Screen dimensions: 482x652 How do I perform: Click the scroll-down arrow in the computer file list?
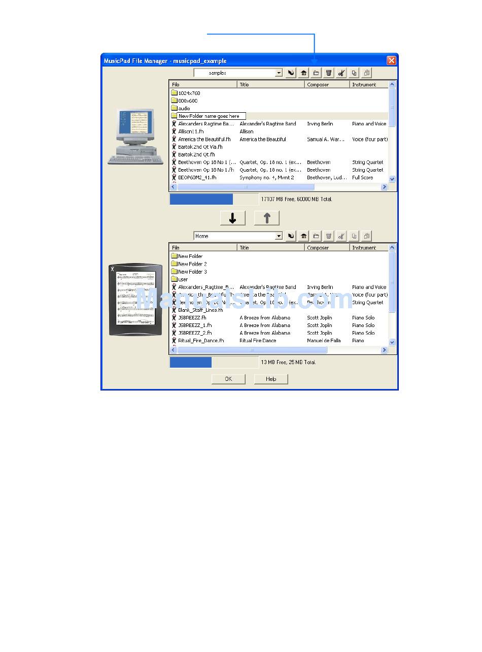pos(392,179)
